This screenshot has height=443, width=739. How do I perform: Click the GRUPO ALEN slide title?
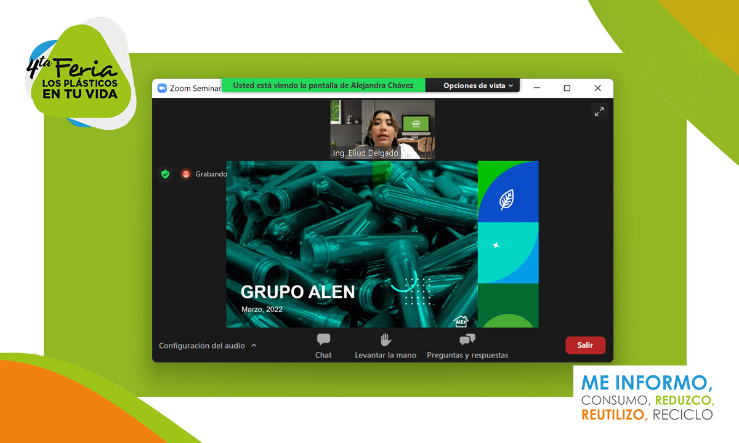click(x=297, y=292)
